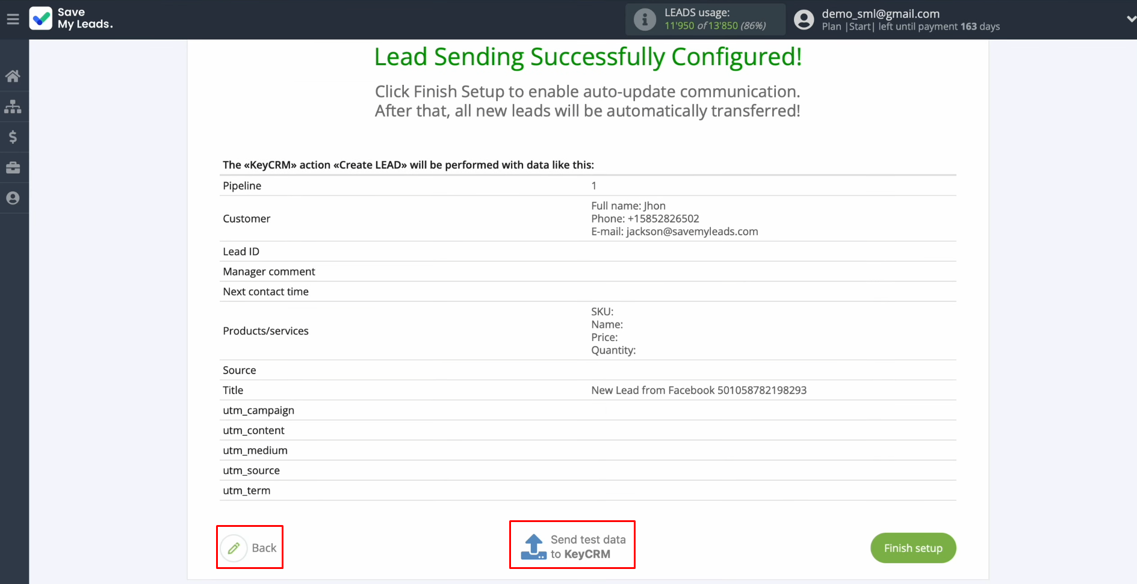
Task: Click the Full name: Jhon text
Action: coord(628,206)
